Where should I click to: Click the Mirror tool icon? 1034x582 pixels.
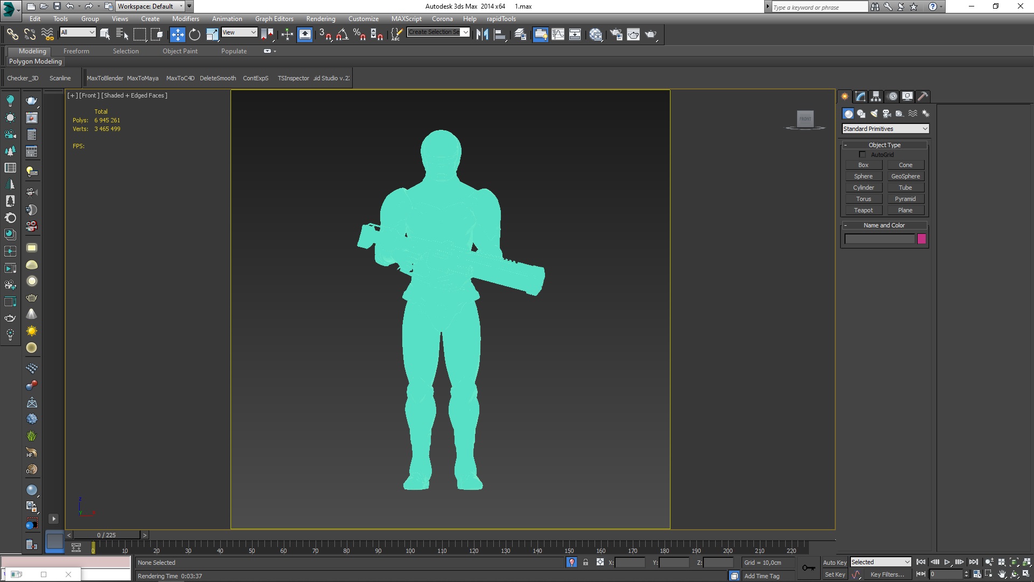pyautogui.click(x=482, y=34)
